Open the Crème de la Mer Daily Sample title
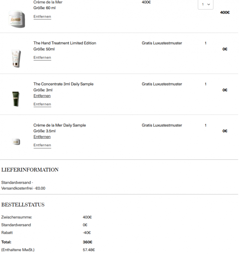The height and width of the screenshot is (254, 239). click(60, 125)
